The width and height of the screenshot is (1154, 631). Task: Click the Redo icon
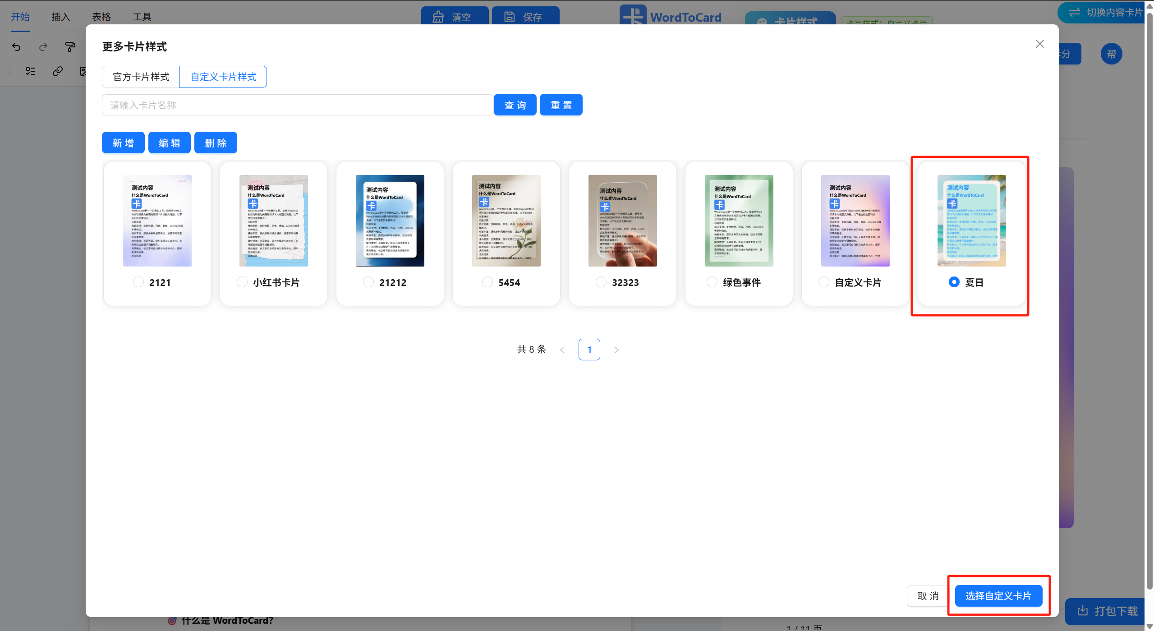pyautogui.click(x=43, y=47)
